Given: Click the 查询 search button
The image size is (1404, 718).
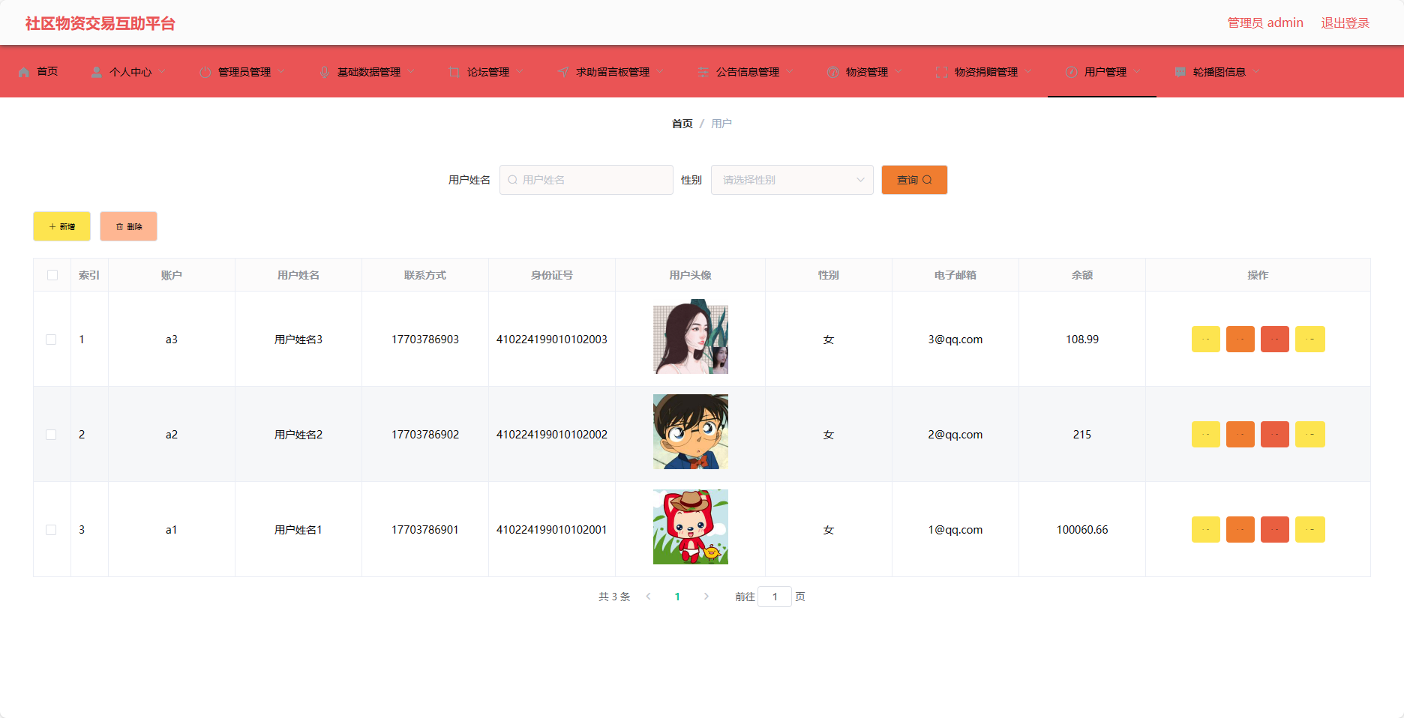Looking at the screenshot, I should pos(914,180).
